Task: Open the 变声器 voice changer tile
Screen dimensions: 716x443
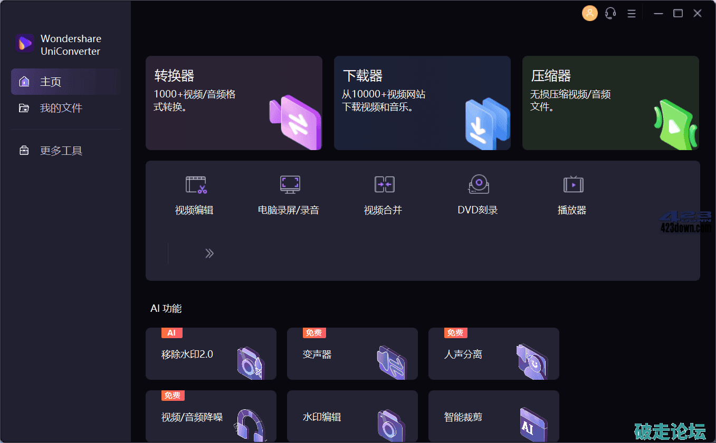Action: [x=352, y=354]
